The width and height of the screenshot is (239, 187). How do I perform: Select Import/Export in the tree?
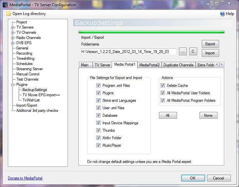(27, 105)
